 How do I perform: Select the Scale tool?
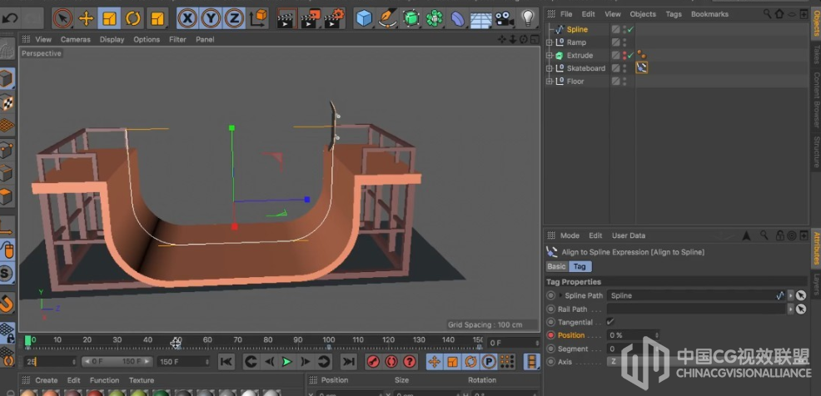109,19
